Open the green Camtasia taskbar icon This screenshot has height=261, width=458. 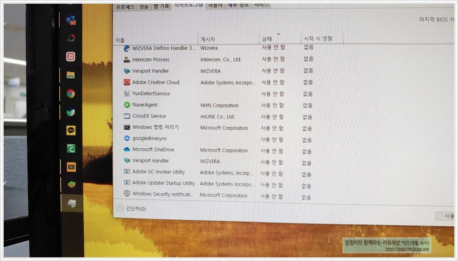pos(71,149)
